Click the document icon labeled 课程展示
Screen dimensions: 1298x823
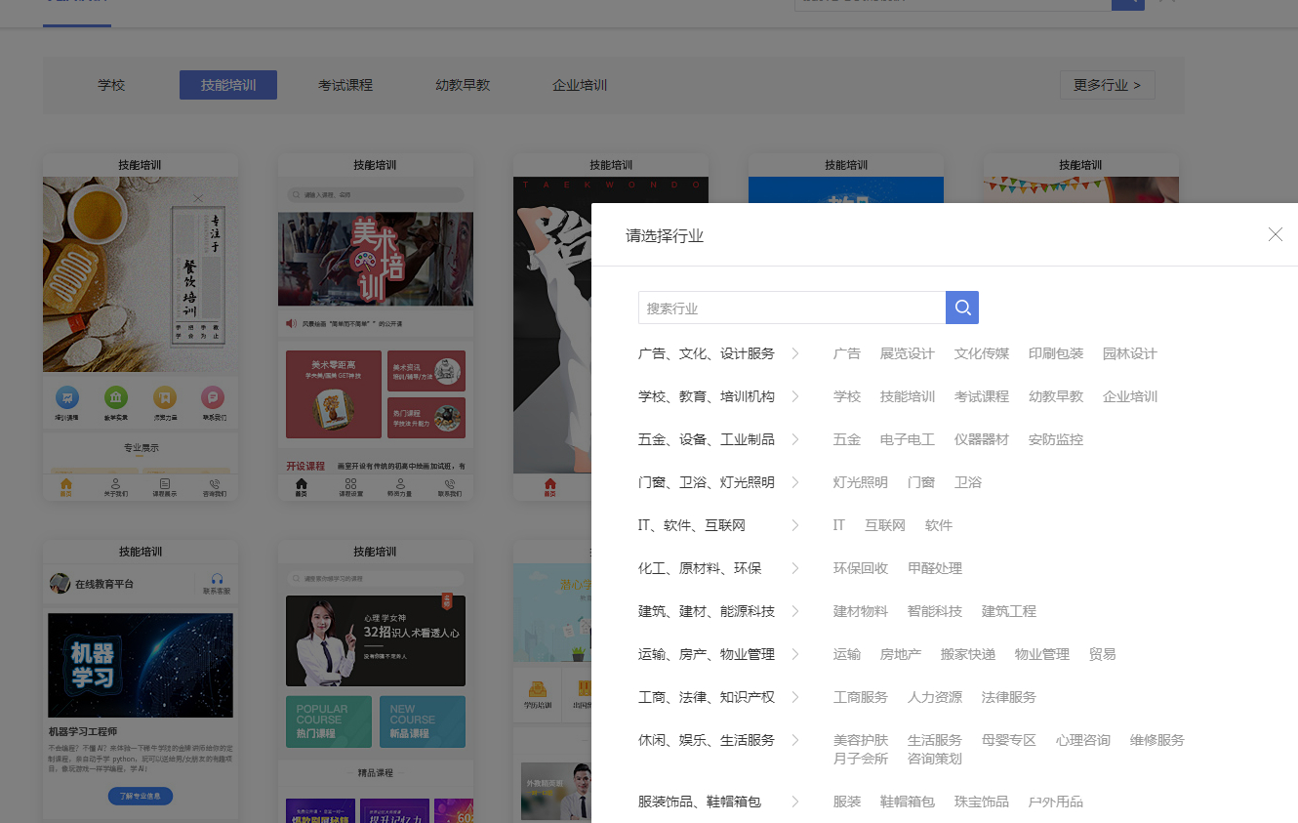[x=165, y=483]
